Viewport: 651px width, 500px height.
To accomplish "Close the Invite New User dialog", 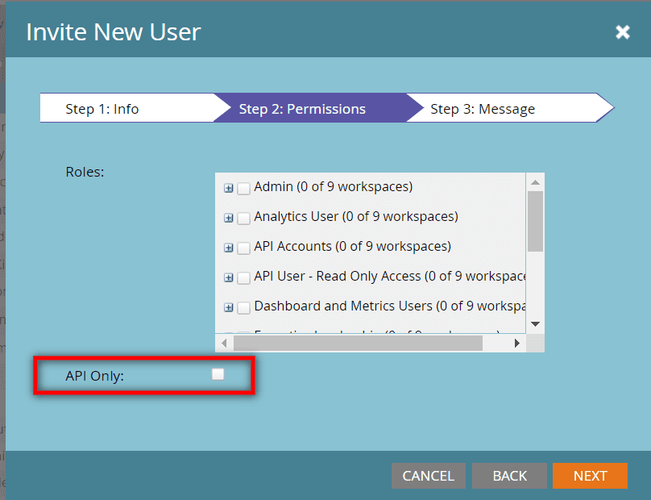I will (622, 31).
